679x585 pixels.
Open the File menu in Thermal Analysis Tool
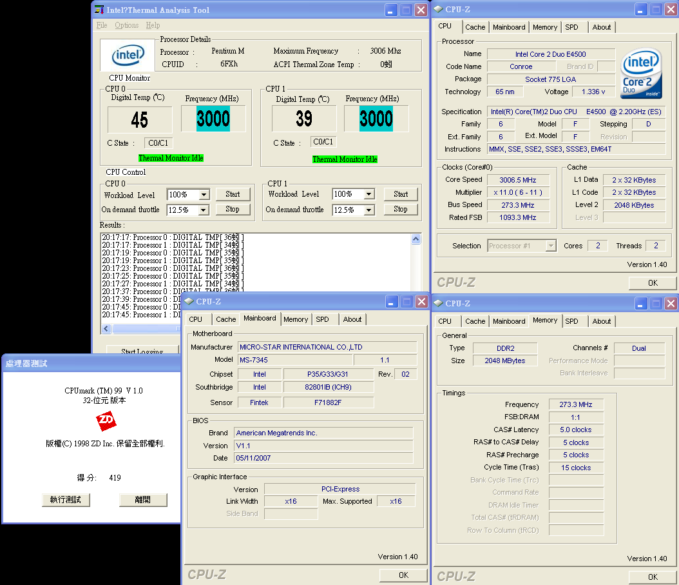(x=102, y=25)
